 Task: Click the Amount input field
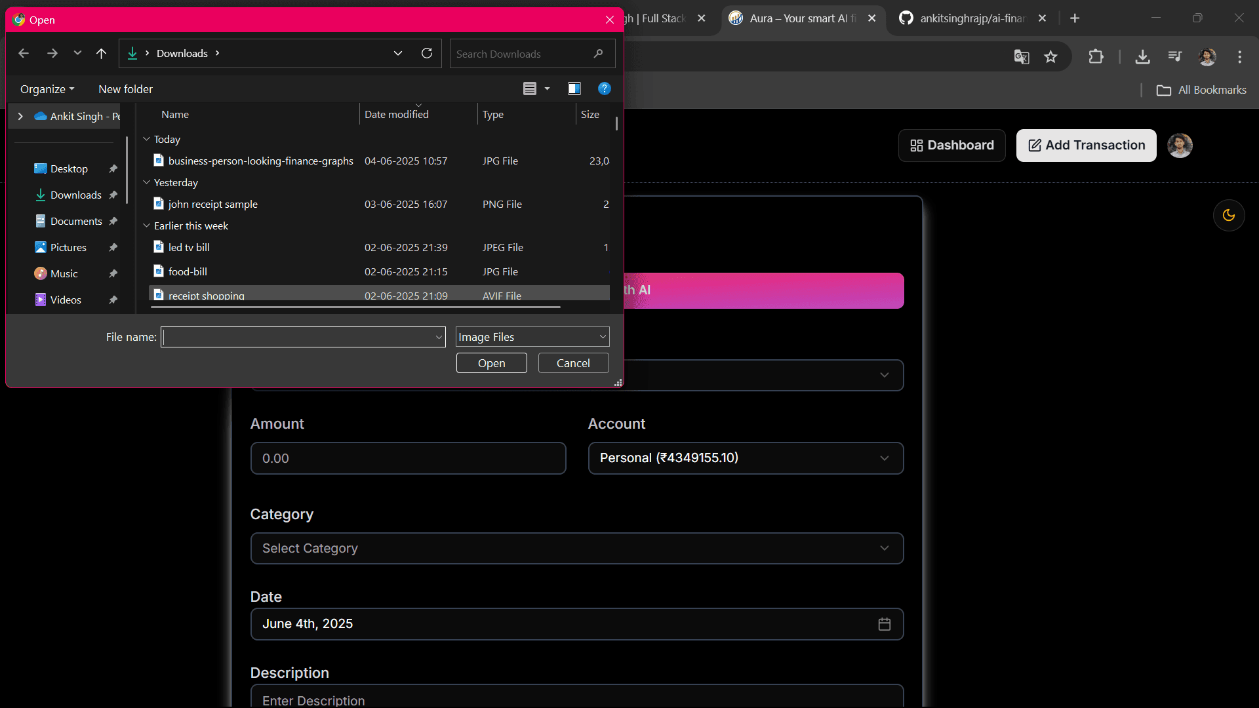tap(408, 458)
